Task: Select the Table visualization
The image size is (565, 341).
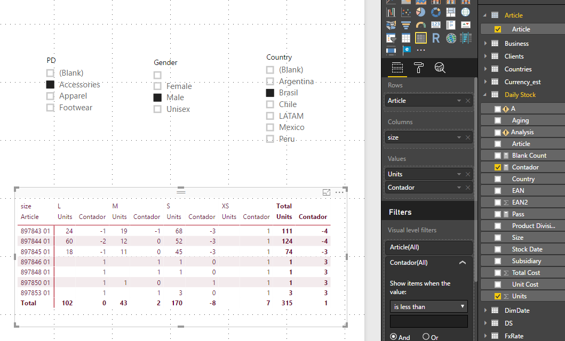Action: 406,38
